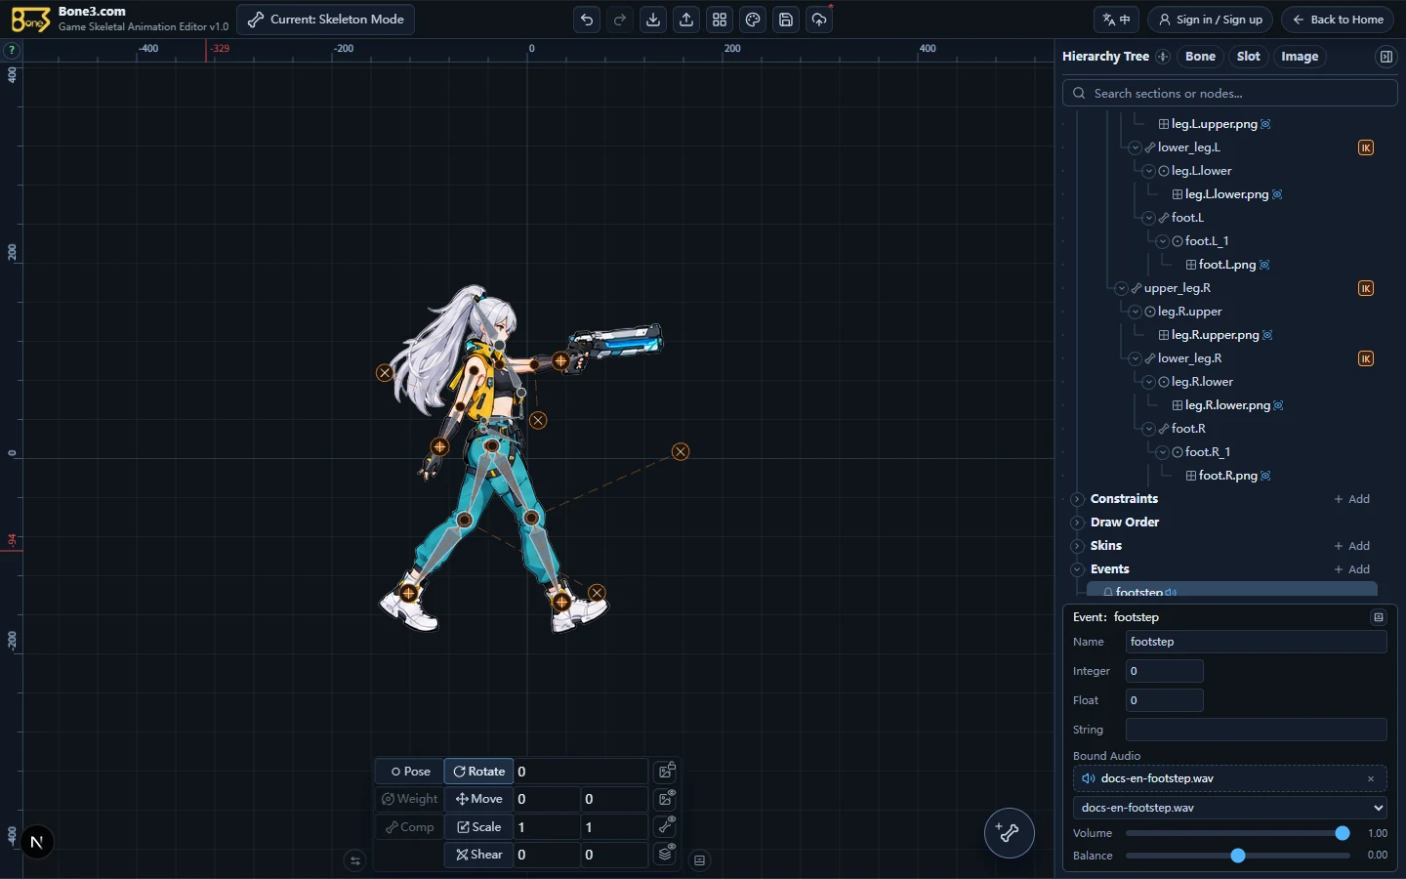Collapse the transform panel with the tray icon
The height and width of the screenshot is (879, 1406).
699,860
